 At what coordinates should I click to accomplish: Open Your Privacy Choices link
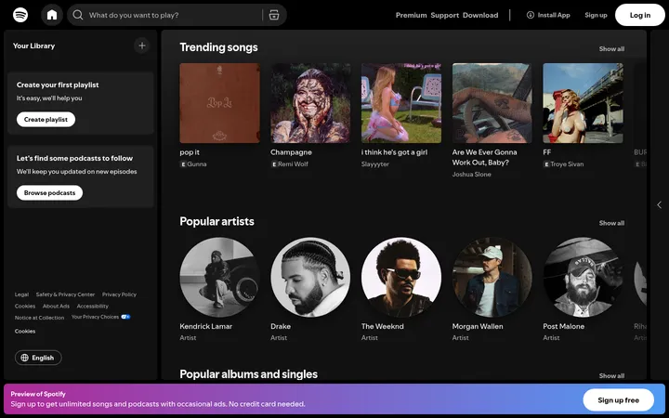coord(100,317)
